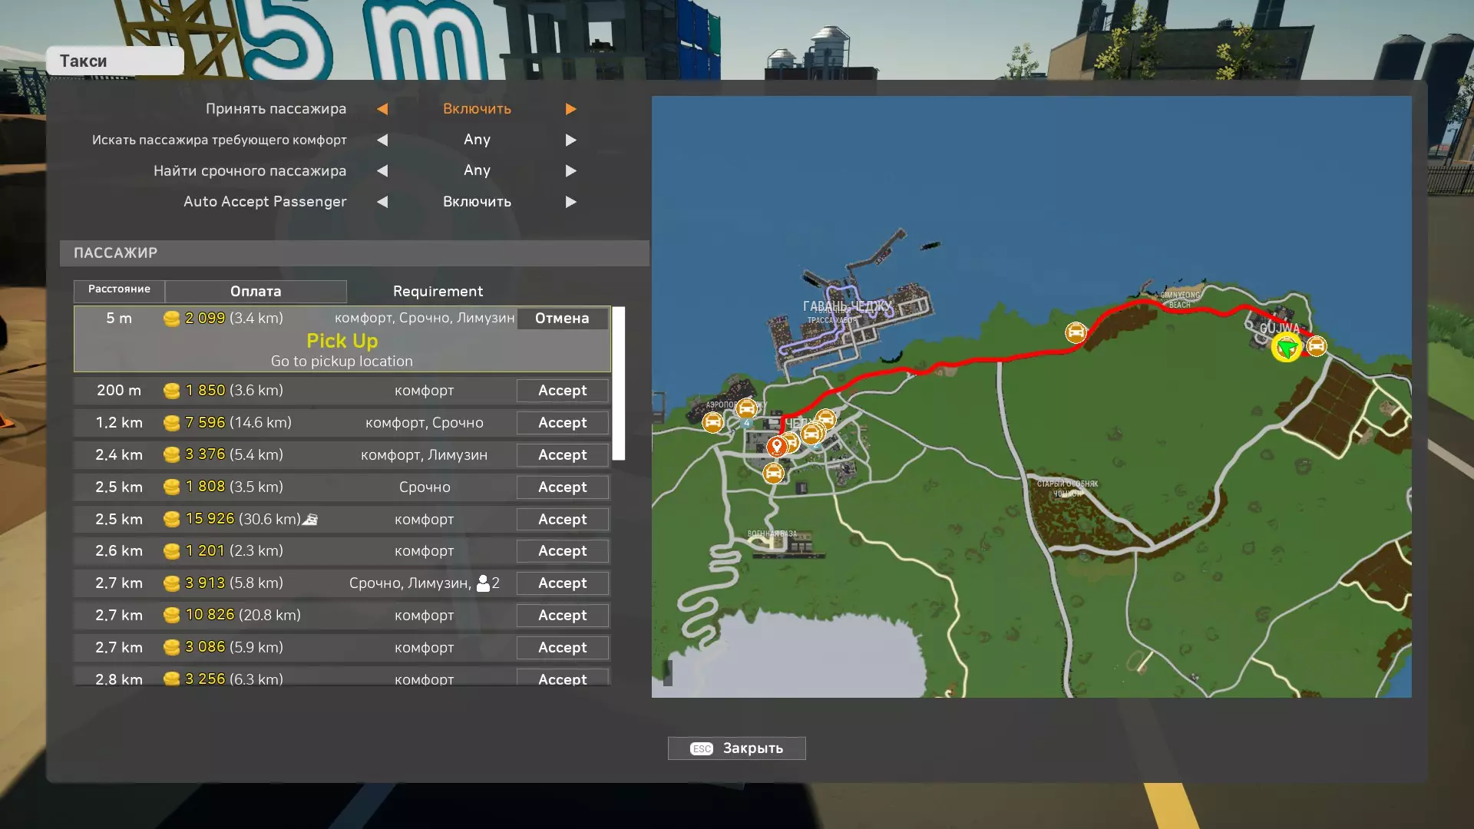
Task: Toggle Auto Accept Passenger with right arrow
Action: point(570,202)
